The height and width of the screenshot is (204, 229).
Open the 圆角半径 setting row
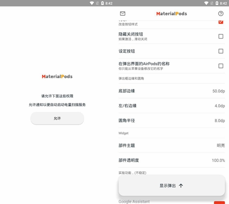[172, 121]
